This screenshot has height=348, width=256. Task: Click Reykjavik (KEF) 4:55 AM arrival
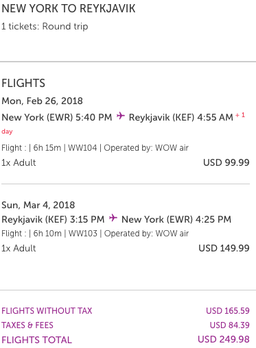181,117
